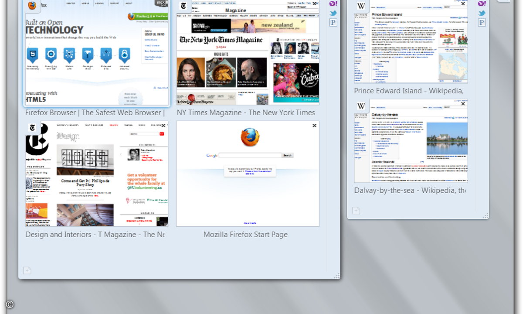This screenshot has width=523, height=314.
Task: Open the Dalvay-by-the-sea Wikipedia thumbnail
Action: [411, 141]
